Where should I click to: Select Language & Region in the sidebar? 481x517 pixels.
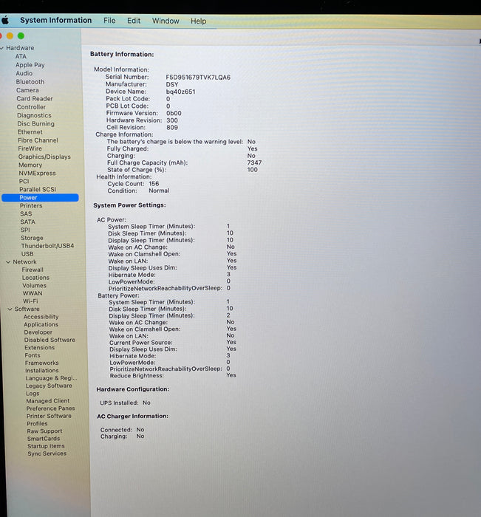51,378
